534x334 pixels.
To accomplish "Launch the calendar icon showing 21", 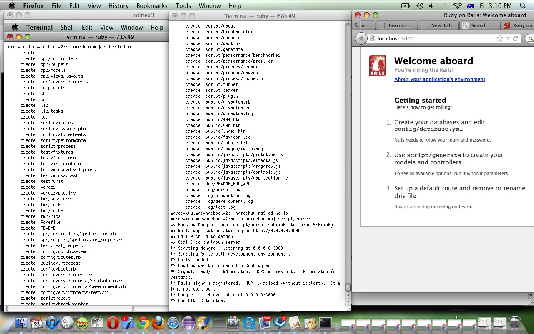I will pos(37,323).
